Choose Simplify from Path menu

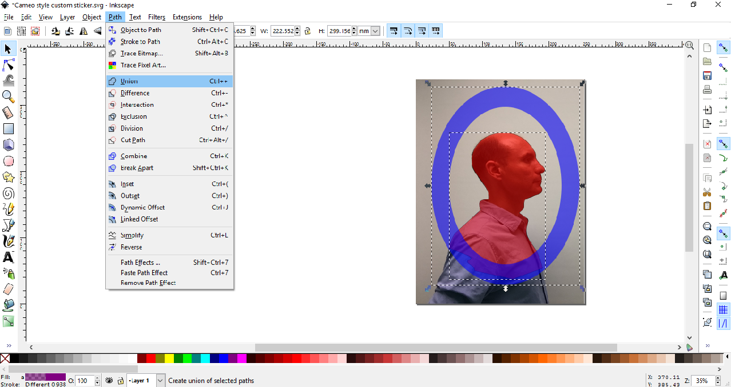click(x=169, y=235)
